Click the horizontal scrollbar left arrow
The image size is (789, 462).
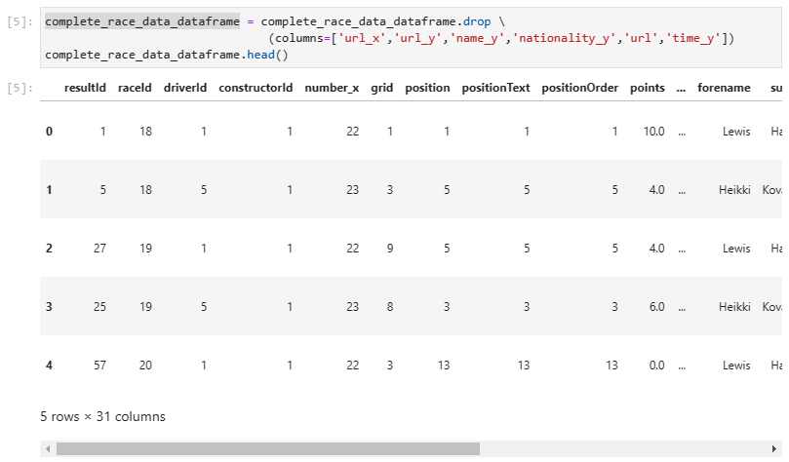(47, 449)
